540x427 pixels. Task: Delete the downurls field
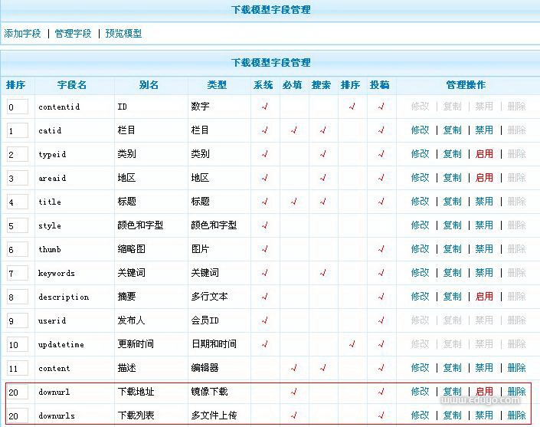pyautogui.click(x=516, y=416)
